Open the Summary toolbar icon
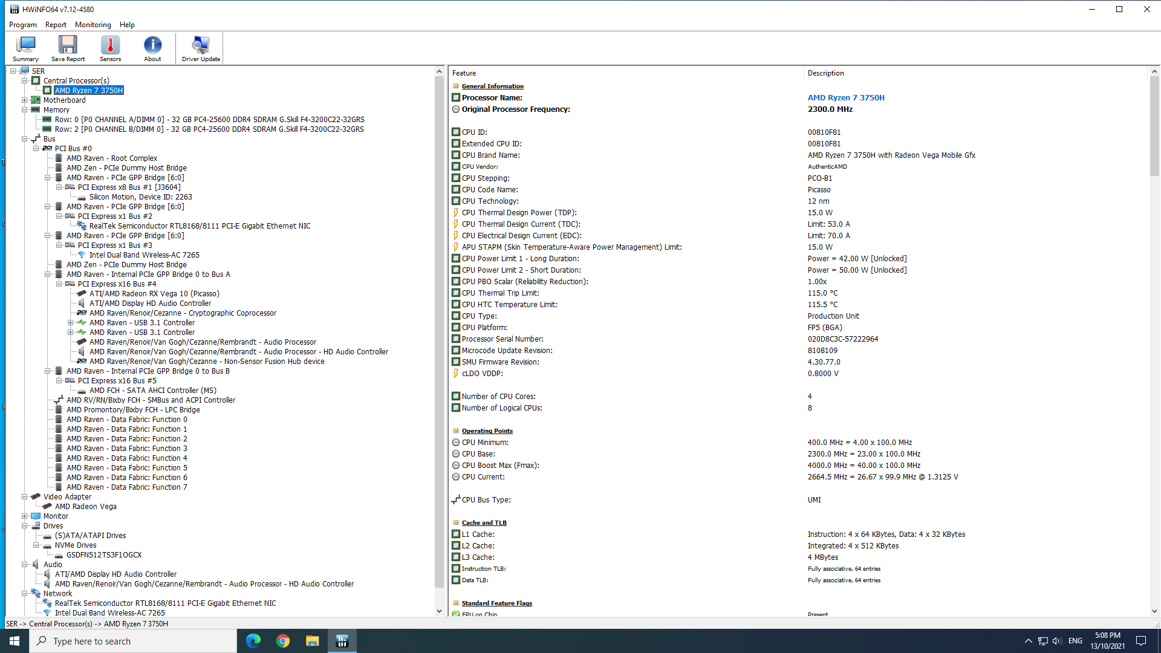This screenshot has width=1161, height=653. (25, 48)
